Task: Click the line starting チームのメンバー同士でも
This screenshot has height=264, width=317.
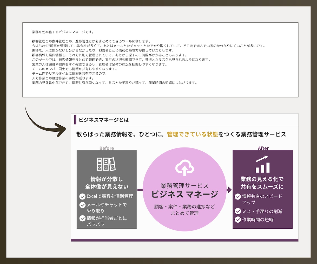Action: point(75,69)
